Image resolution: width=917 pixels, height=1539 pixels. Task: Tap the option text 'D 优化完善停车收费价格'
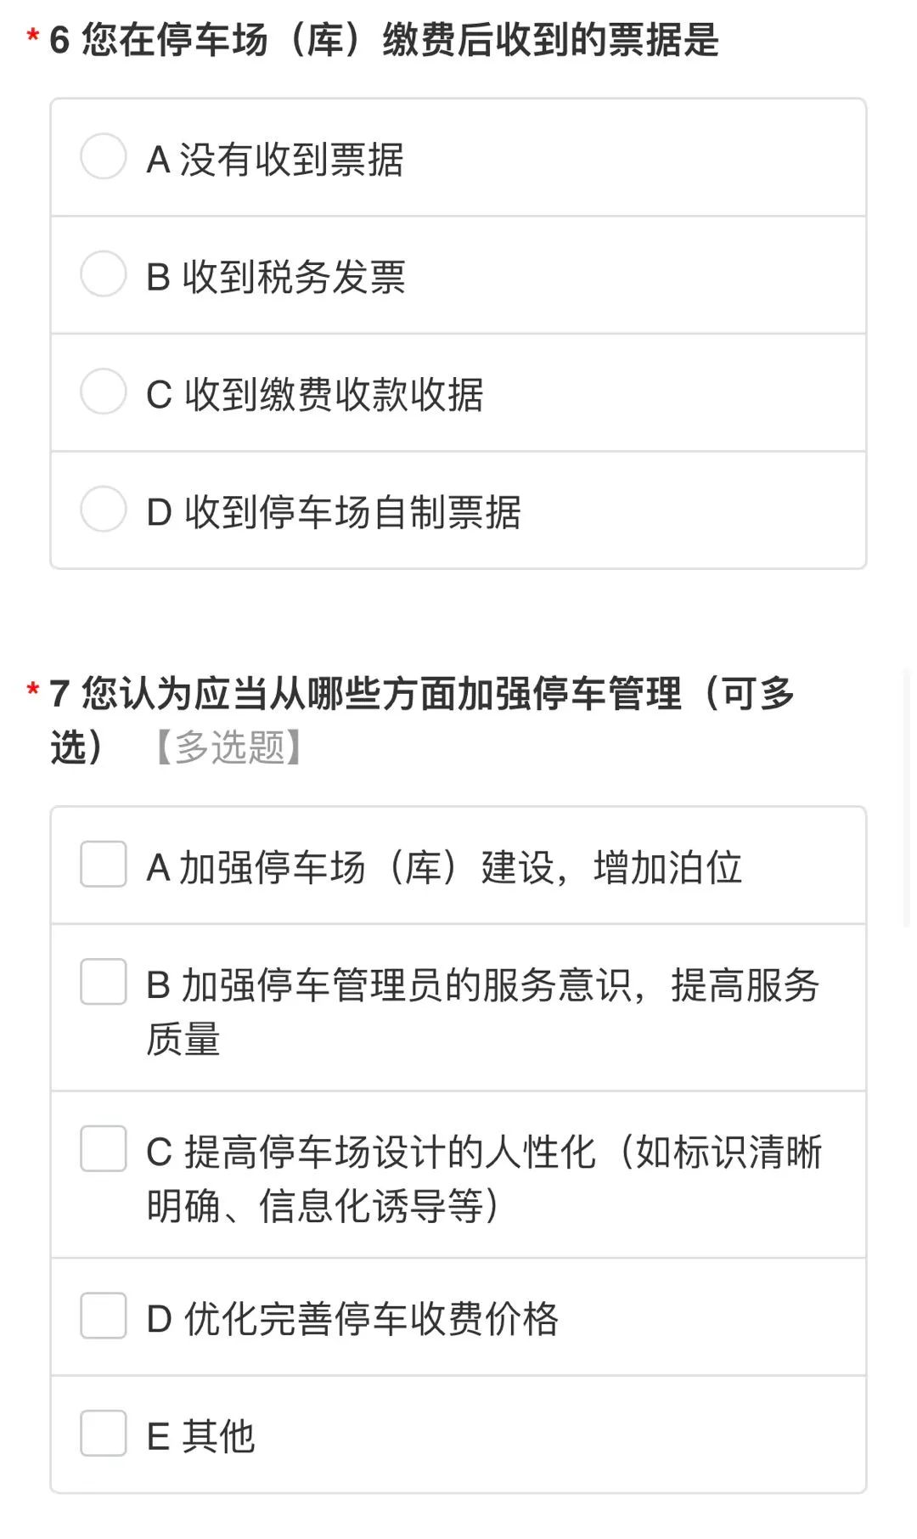352,1319
